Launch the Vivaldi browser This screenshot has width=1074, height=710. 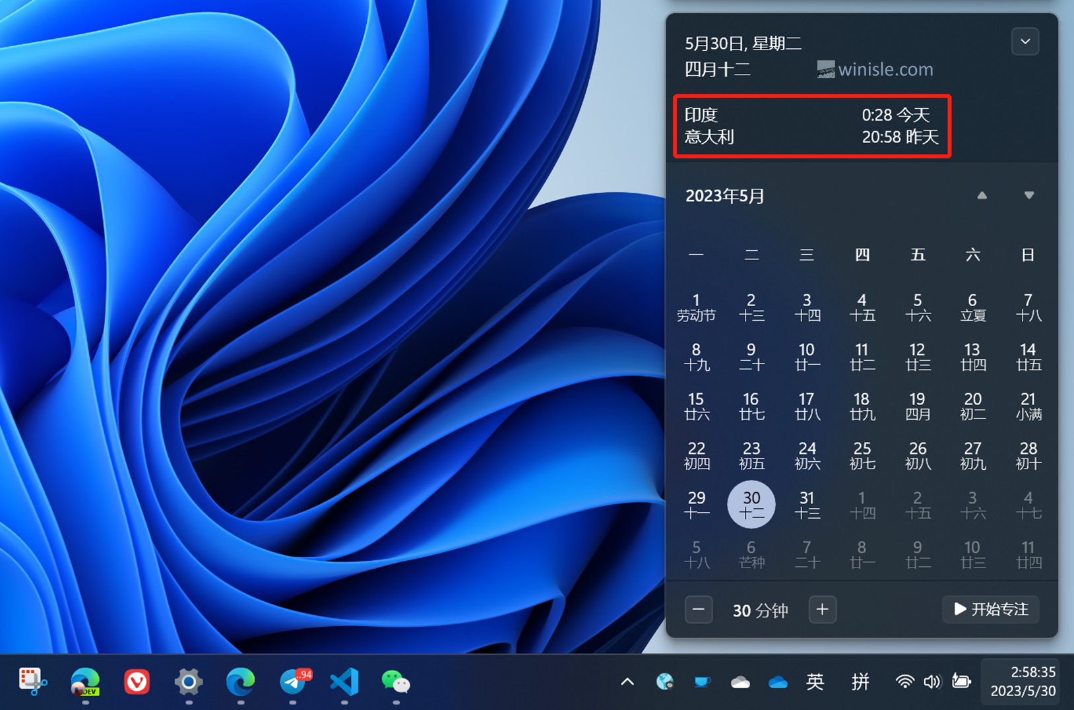pos(137,682)
